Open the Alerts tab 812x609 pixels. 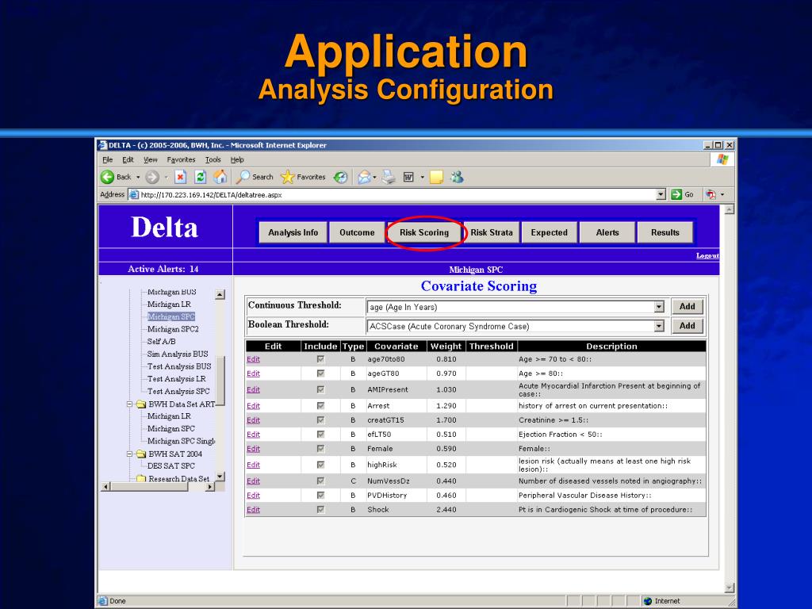(607, 232)
